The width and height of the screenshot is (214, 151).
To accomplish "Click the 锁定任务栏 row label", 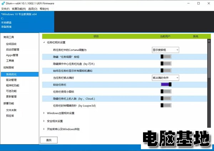I will point(60,85).
